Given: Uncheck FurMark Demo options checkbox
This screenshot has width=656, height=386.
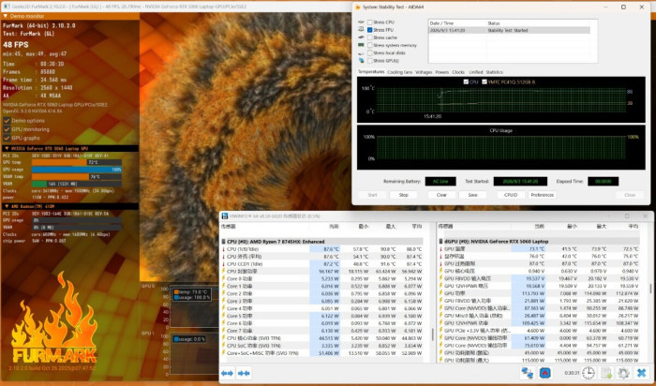Looking at the screenshot, I should pyautogui.click(x=7, y=121).
